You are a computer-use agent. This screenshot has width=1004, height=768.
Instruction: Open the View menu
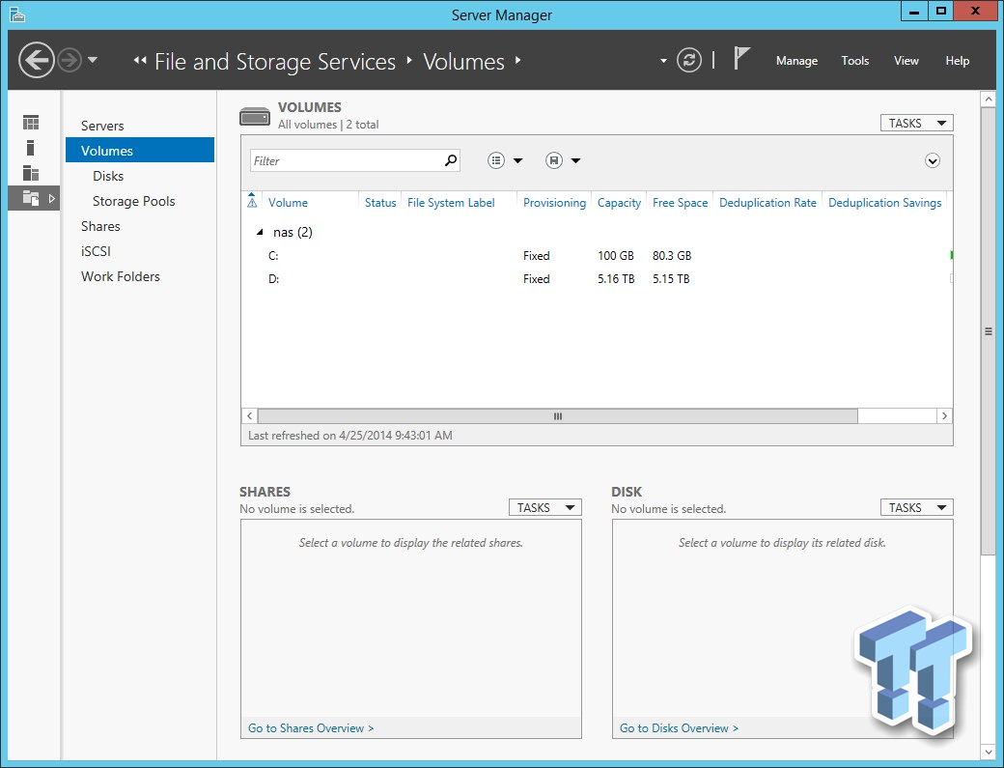tap(906, 61)
